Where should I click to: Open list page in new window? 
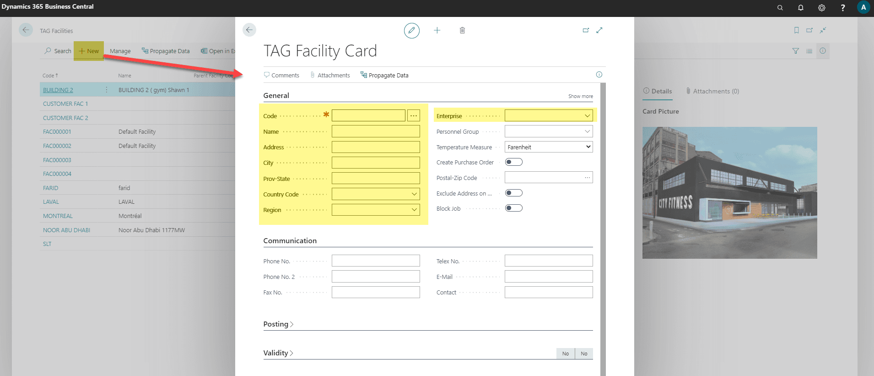click(x=809, y=30)
